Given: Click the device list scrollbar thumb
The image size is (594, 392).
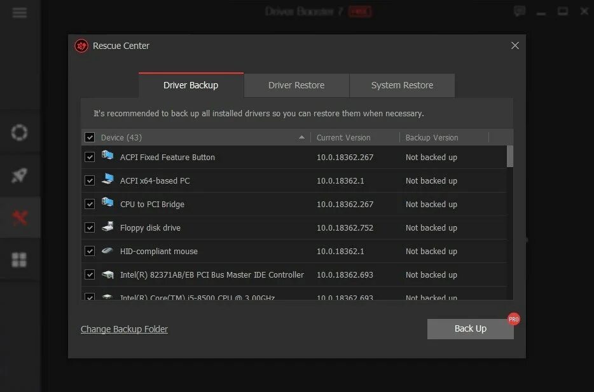Looking at the screenshot, I should coord(510,156).
